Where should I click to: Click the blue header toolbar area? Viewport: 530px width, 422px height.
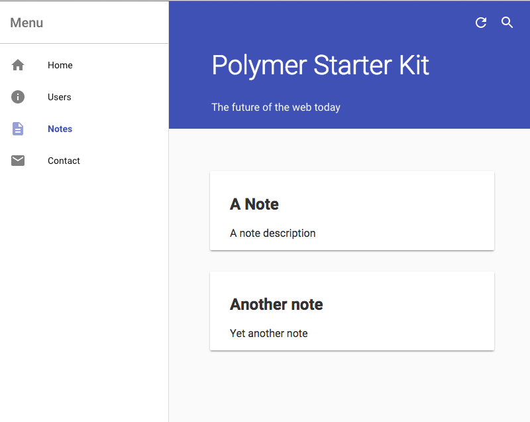pyautogui.click(x=350, y=64)
